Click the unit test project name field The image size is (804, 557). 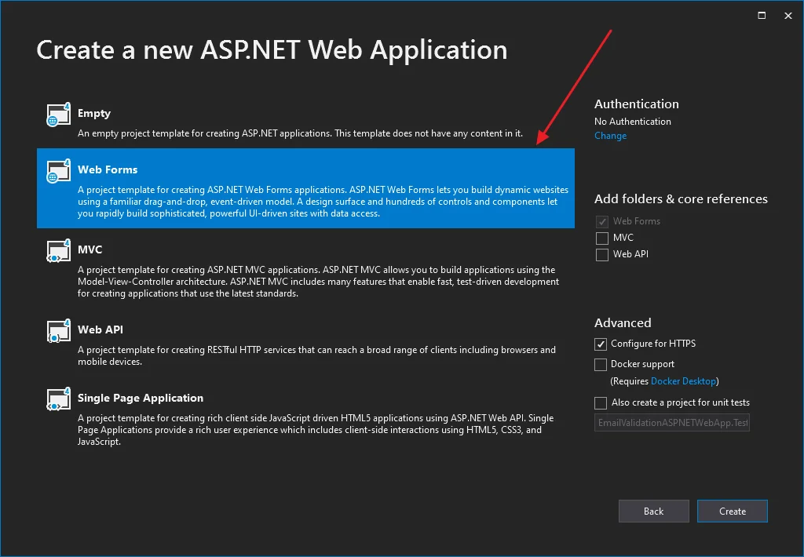(x=671, y=422)
